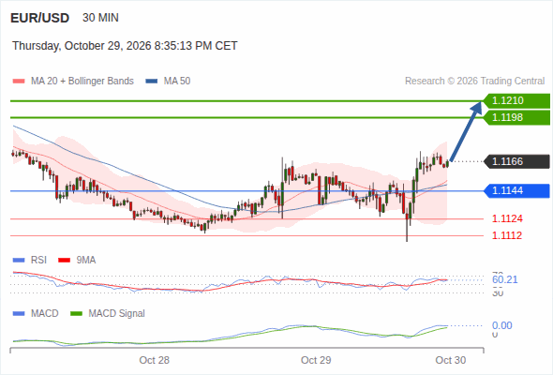Screen dimensions: 553x375
Task: Click the MA 50 blue legend swatch
Action: point(152,82)
